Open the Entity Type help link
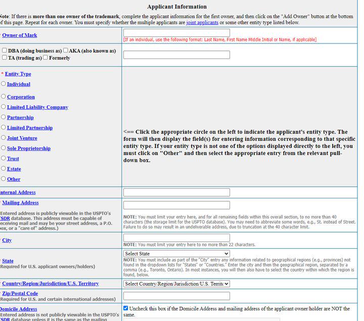The width and height of the screenshot is (364, 321). [x=18, y=74]
